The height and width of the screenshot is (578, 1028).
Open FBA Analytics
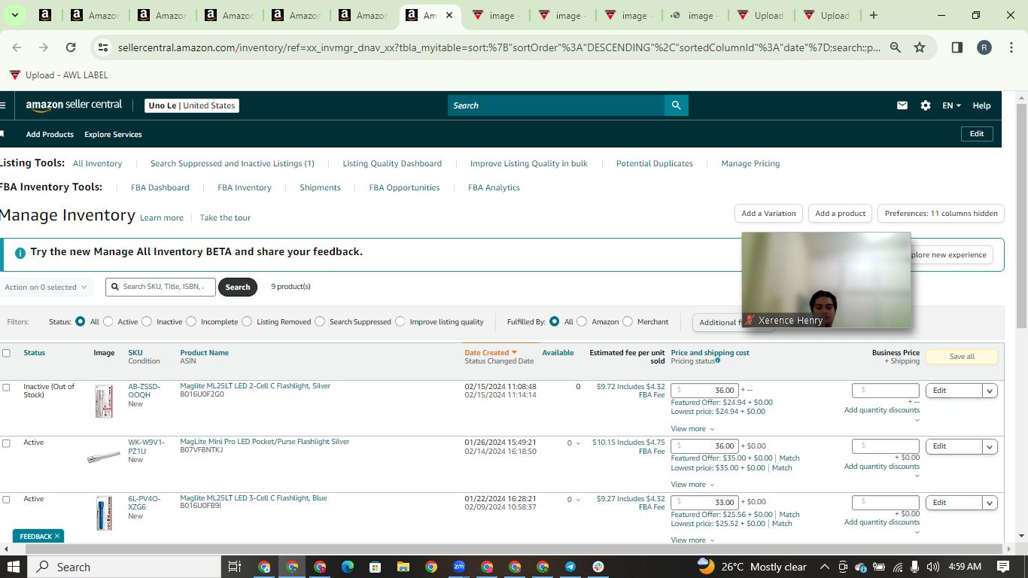point(494,187)
